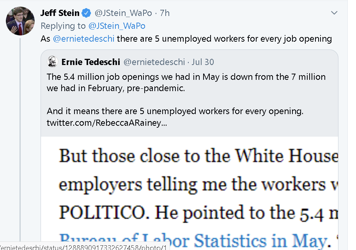356x250 pixels.
Task: Open the twitter.com/RebeccaARainey link
Action: [x=107, y=123]
